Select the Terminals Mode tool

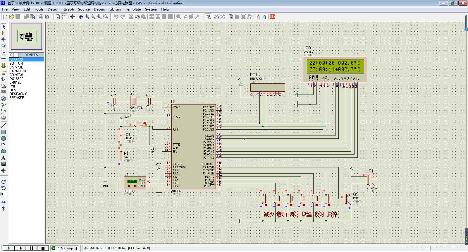pos(4,73)
